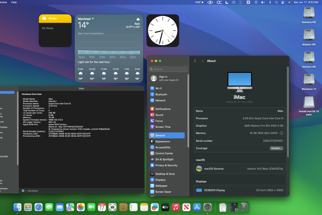Select Desktop & Dock in sidebar

[x=167, y=174]
